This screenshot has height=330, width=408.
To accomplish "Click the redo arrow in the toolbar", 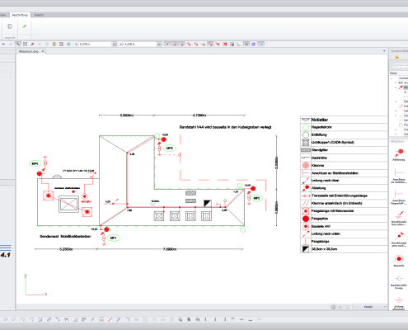I will [x=11, y=44].
